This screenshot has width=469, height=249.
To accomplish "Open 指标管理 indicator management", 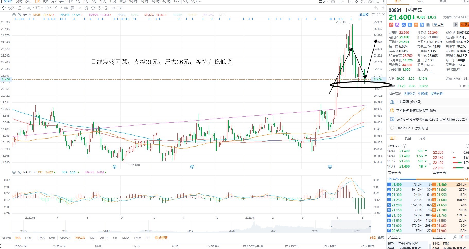I will pos(161,238).
